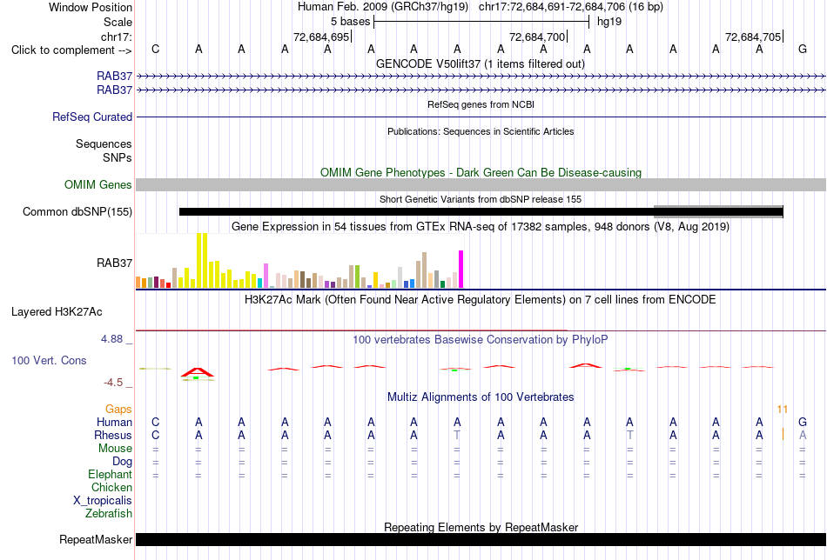The height and width of the screenshot is (560, 827).
Task: Click the gray OMIM Genes item bar
Action: pyautogui.click(x=481, y=184)
